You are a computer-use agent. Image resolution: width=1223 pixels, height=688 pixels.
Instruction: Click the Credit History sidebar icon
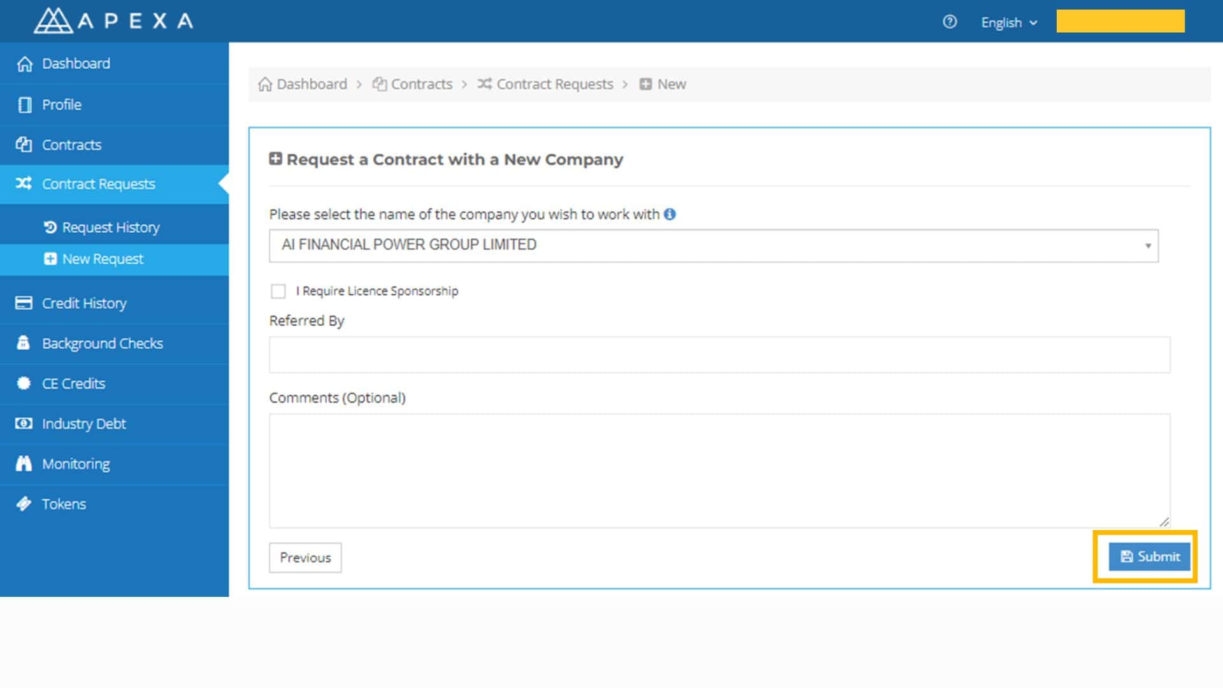23,303
